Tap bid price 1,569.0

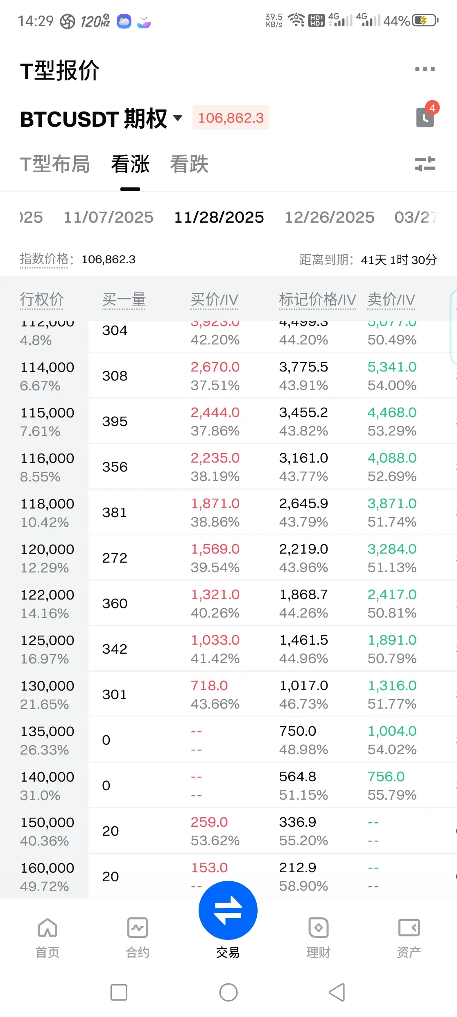pyautogui.click(x=215, y=549)
